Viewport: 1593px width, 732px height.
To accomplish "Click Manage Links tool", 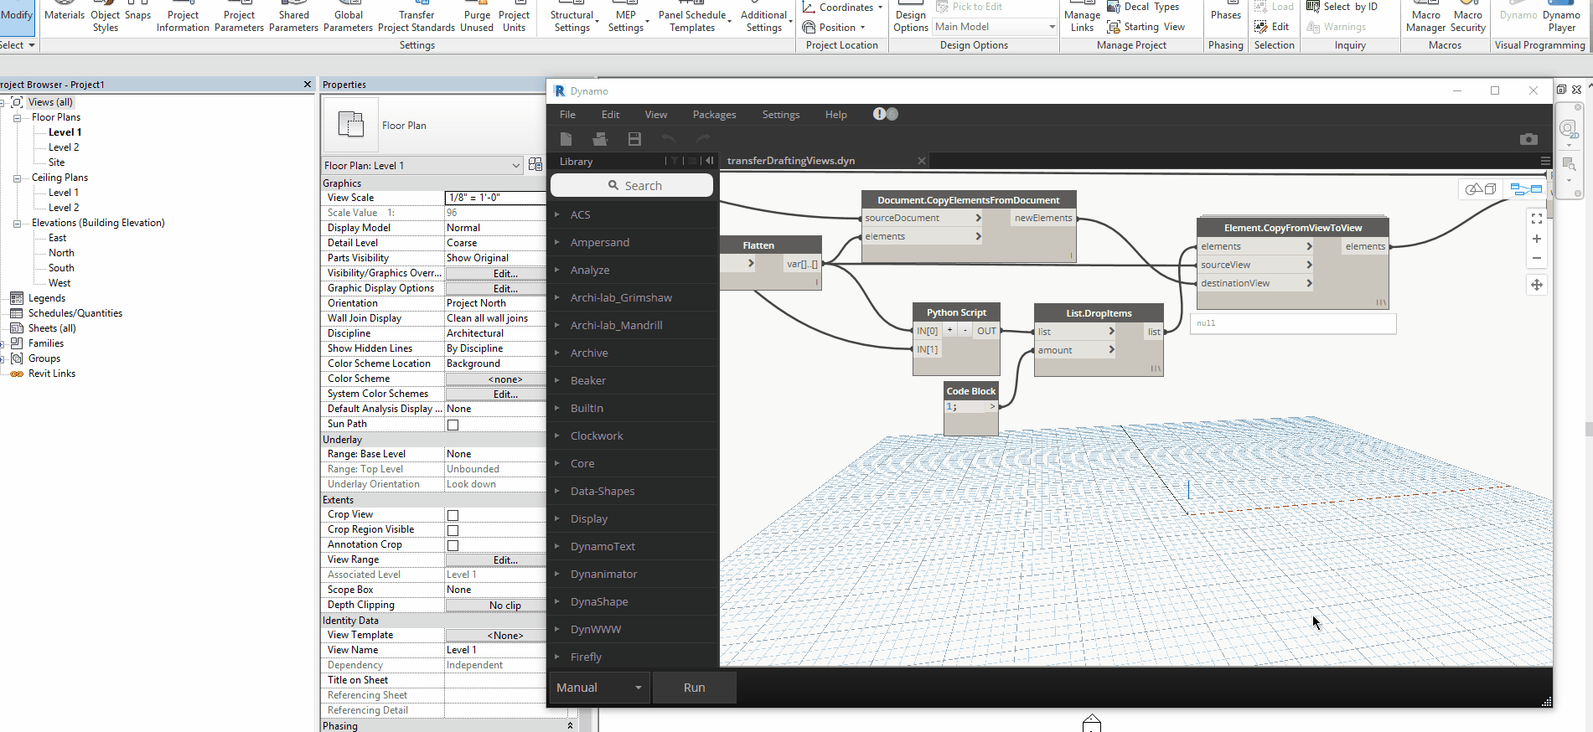I will 1082,17.
